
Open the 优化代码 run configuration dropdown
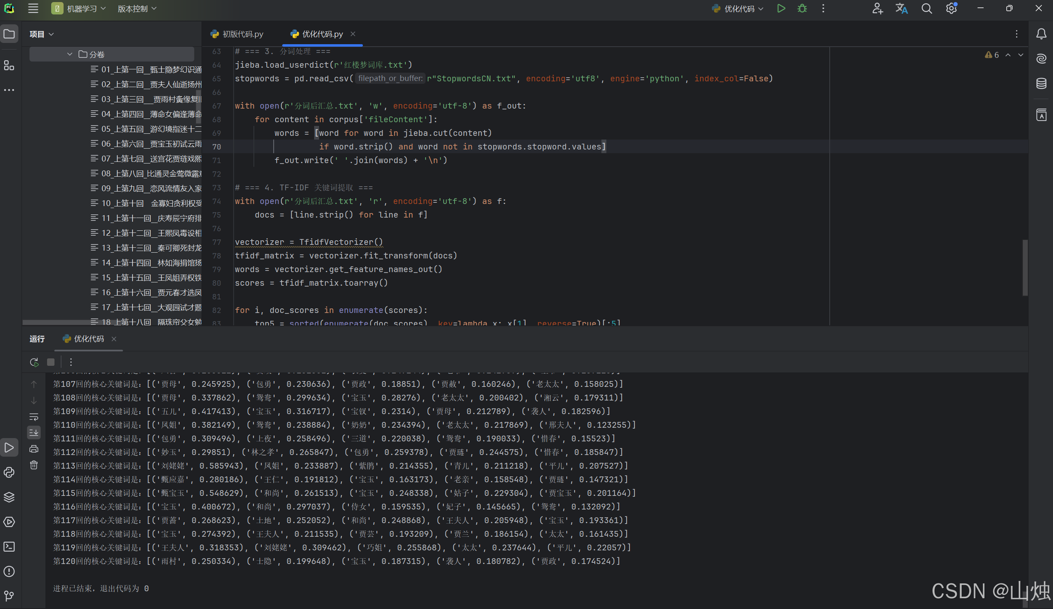738,8
